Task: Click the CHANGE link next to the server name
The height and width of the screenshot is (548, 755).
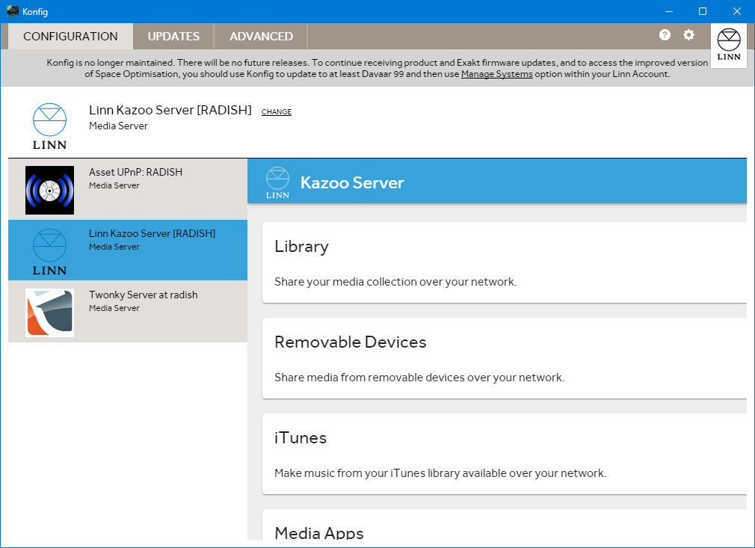Action: pyautogui.click(x=277, y=111)
